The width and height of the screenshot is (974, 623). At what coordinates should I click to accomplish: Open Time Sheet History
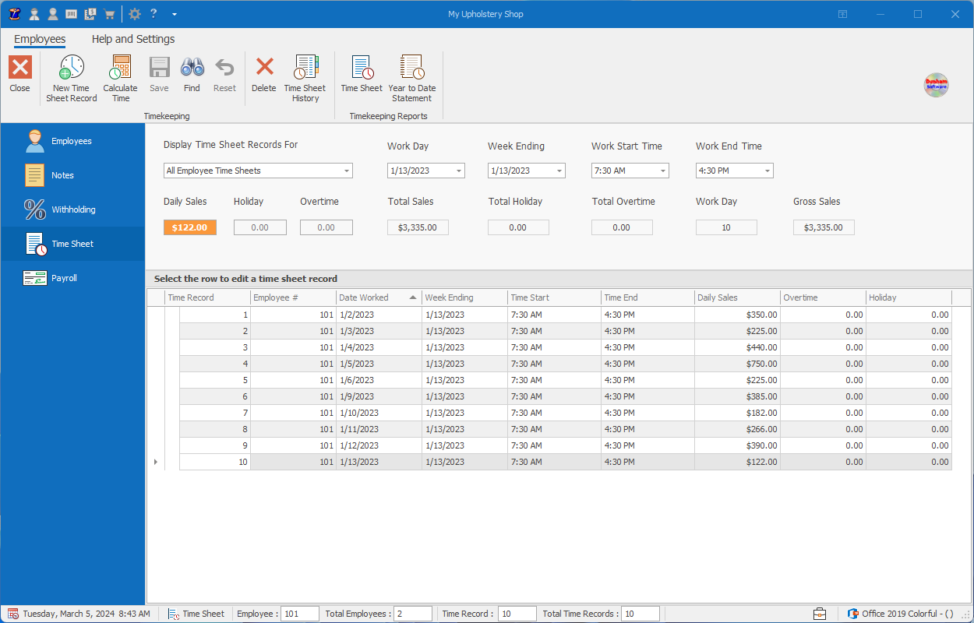[x=305, y=77]
